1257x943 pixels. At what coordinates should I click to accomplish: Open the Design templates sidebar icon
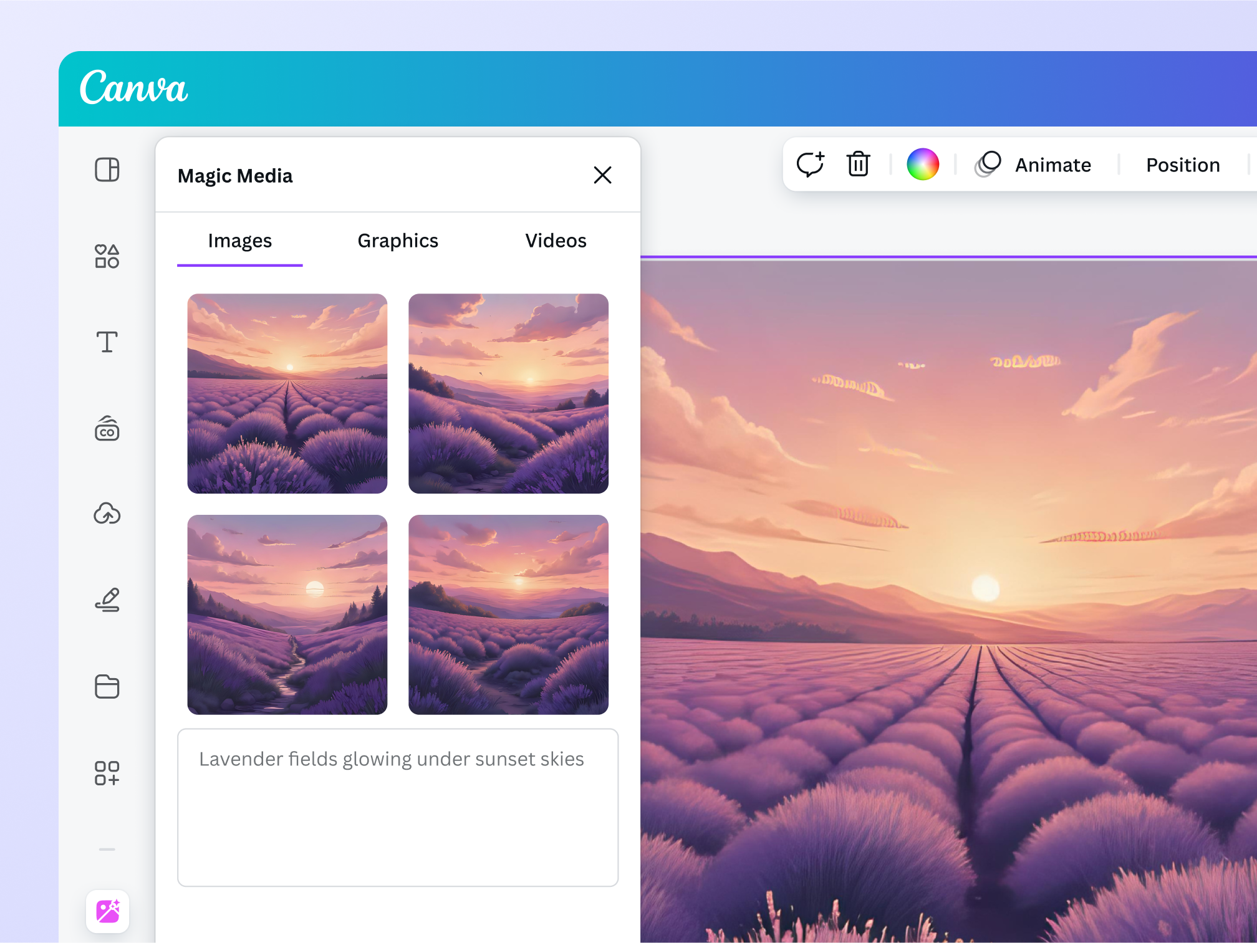[x=107, y=170]
